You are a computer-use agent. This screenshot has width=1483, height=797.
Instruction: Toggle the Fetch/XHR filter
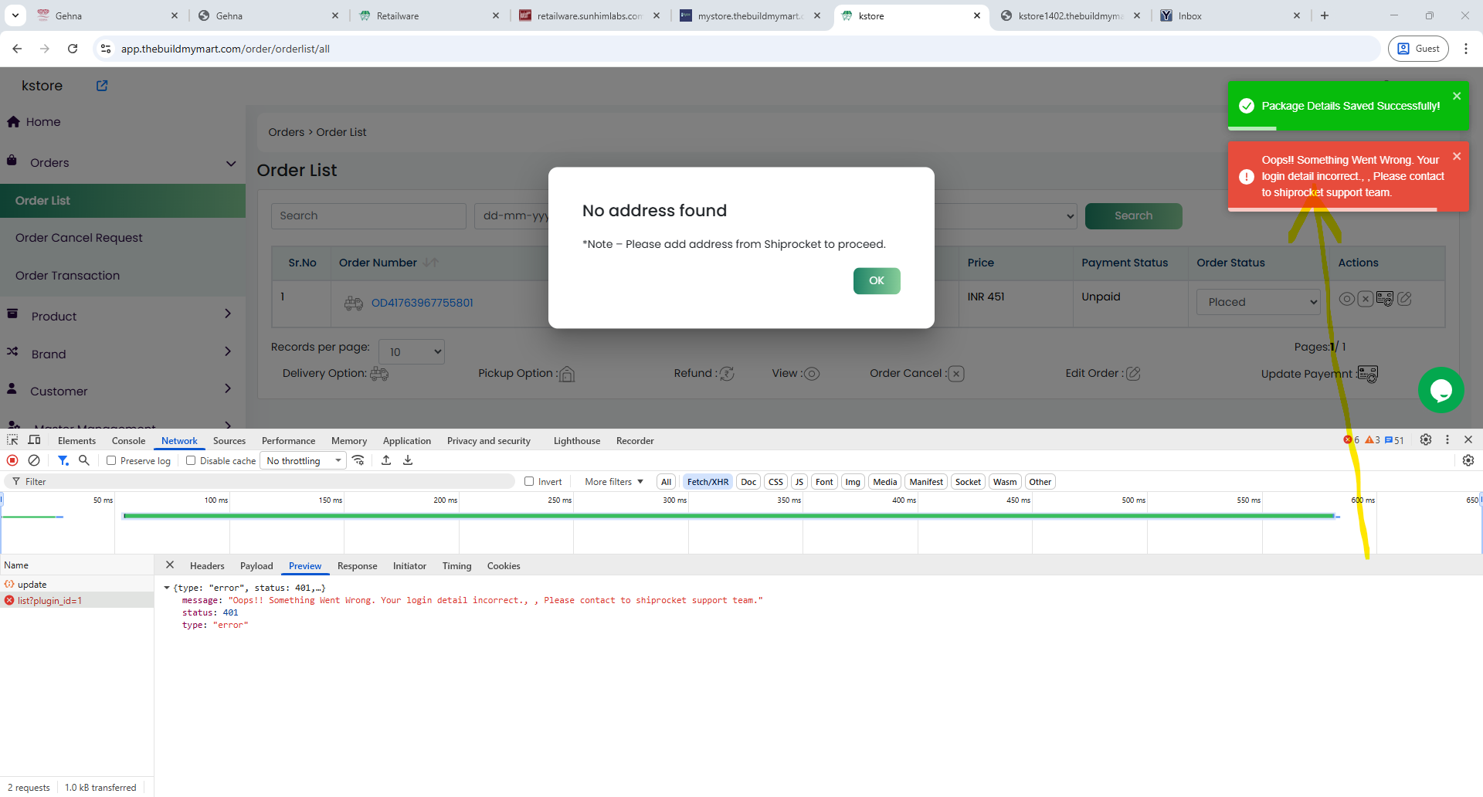[x=708, y=482]
